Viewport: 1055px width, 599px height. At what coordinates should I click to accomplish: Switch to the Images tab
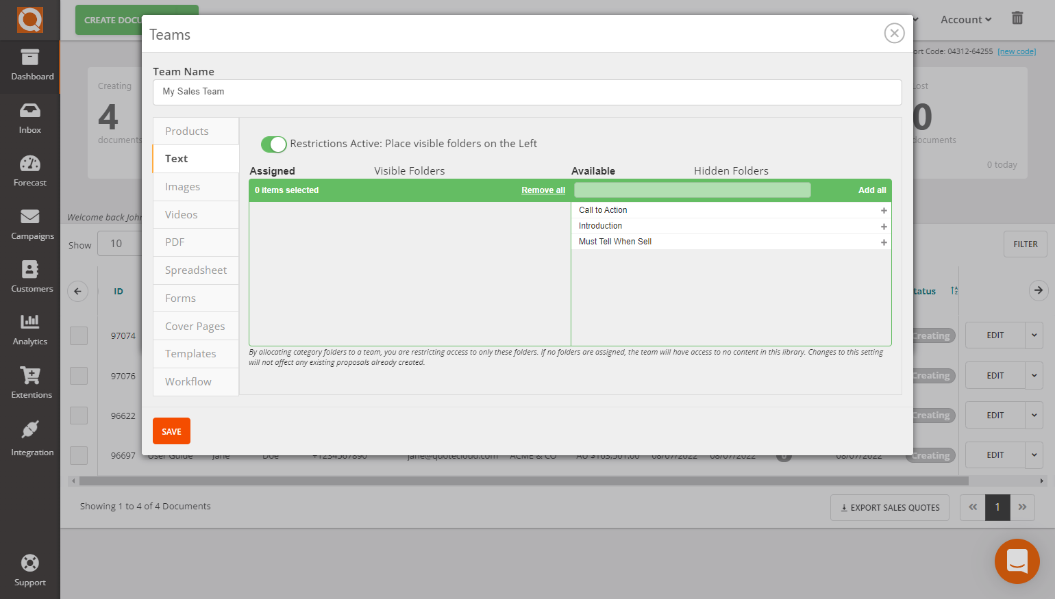coord(182,186)
